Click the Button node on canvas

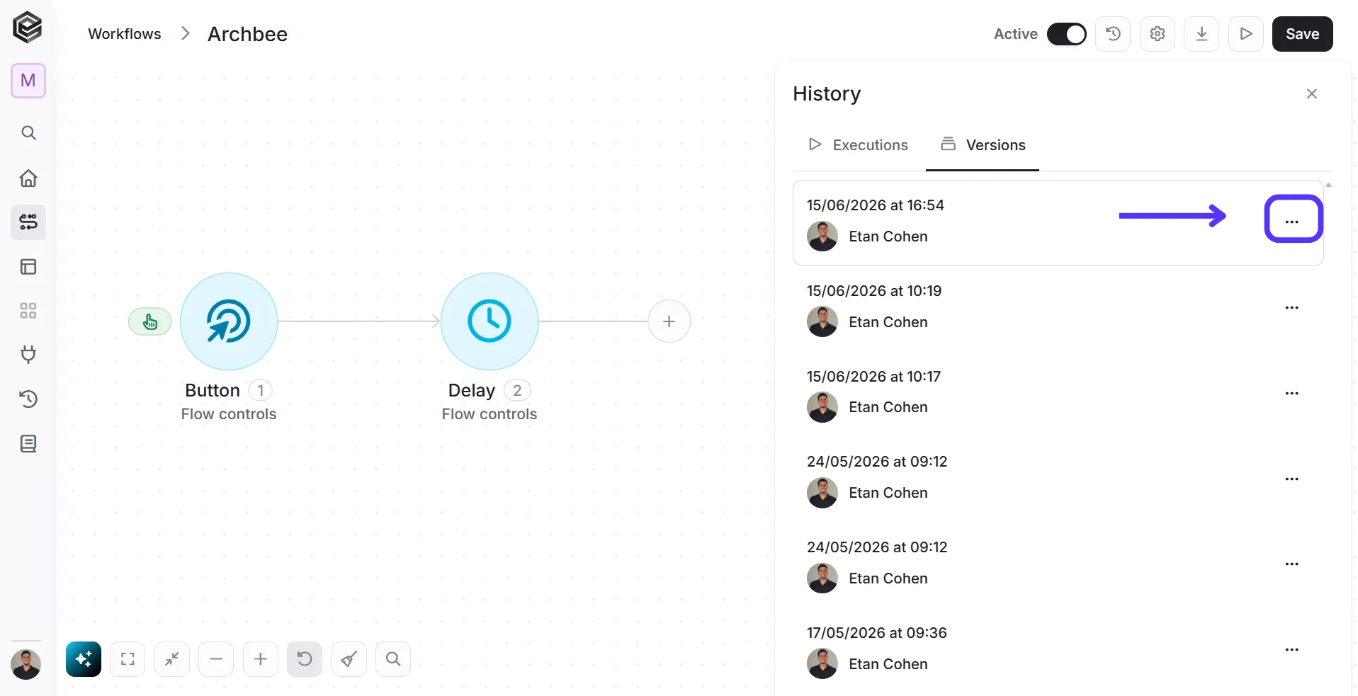229,321
